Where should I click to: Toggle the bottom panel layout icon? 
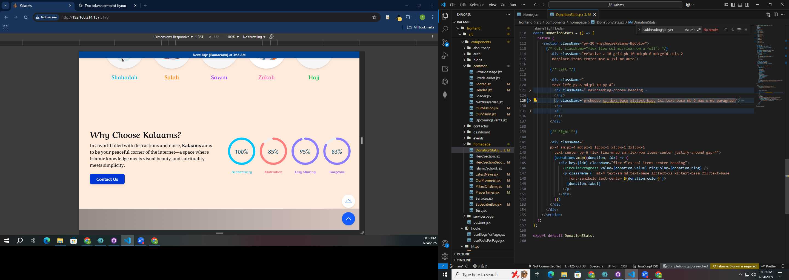click(740, 5)
